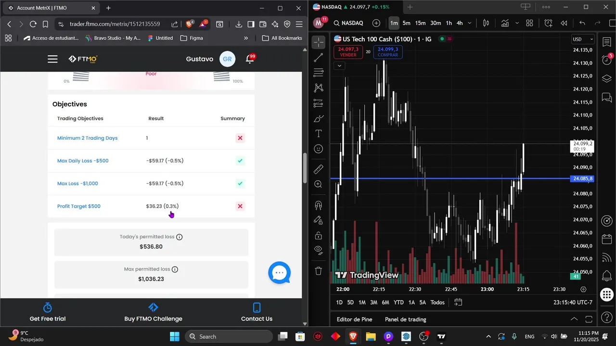616x346 pixels.
Task: Open the indicators menu in TradingView
Action: (505, 23)
